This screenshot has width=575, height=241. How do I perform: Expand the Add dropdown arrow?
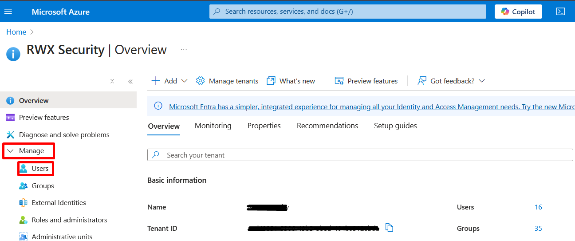(185, 81)
